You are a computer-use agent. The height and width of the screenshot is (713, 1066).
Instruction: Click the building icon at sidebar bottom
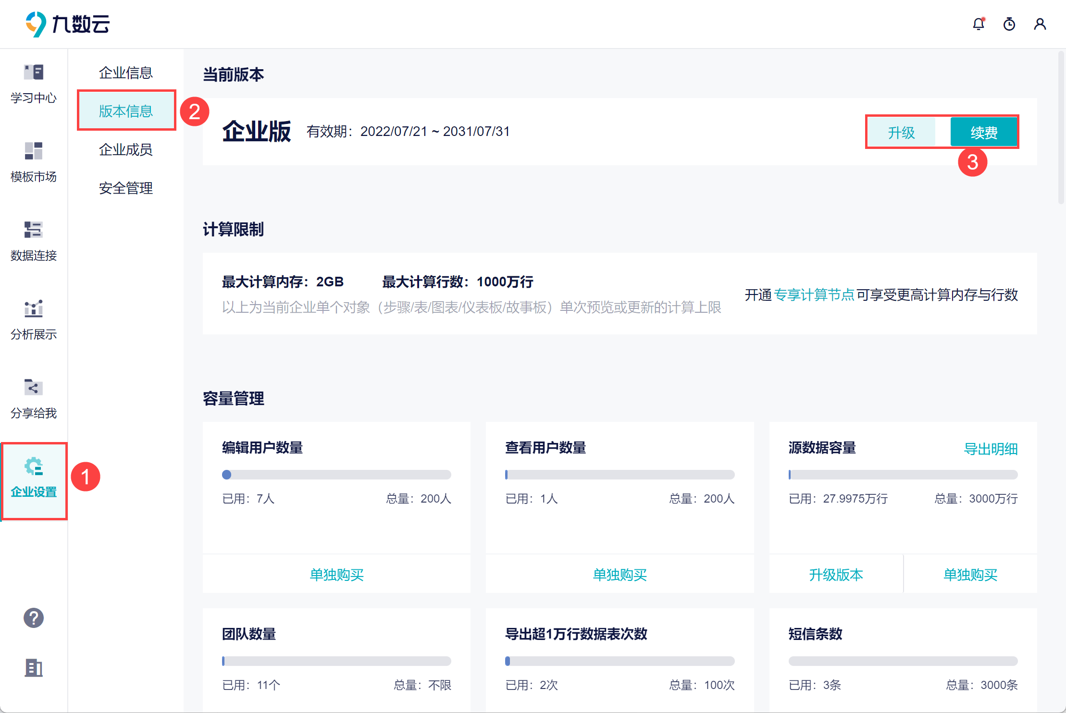click(x=34, y=668)
